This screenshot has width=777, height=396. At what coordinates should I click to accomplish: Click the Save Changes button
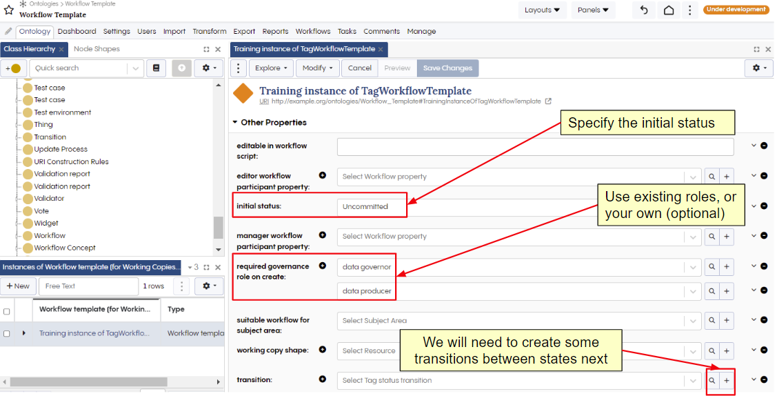447,68
